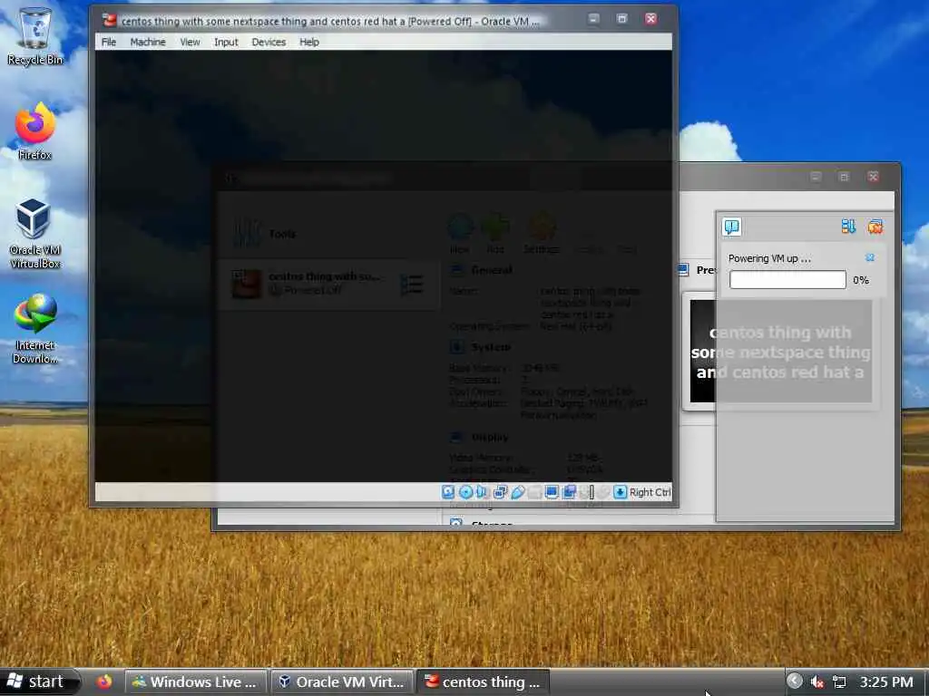This screenshot has width=929, height=696.
Task: Click recording status bar icon
Action: 569,492
